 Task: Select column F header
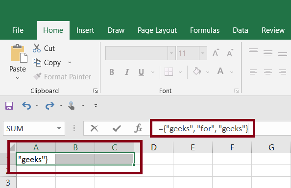[x=232, y=148]
